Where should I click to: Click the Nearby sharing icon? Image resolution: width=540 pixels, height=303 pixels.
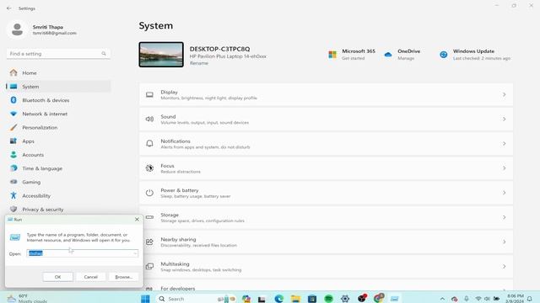(x=149, y=242)
